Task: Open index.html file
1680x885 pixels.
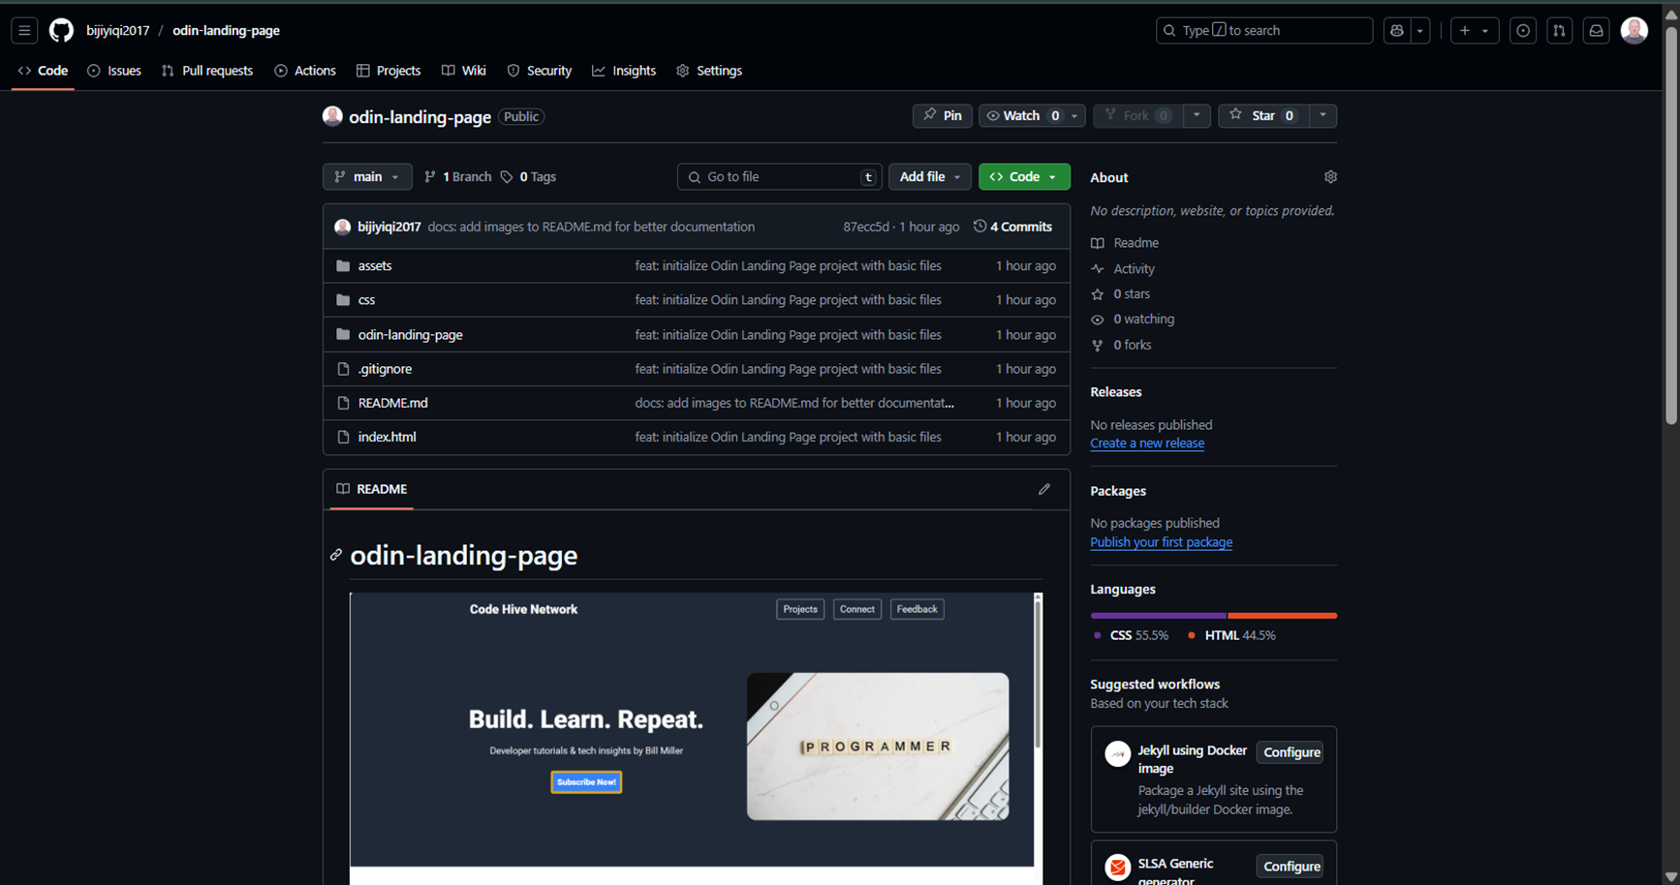Action: point(387,437)
